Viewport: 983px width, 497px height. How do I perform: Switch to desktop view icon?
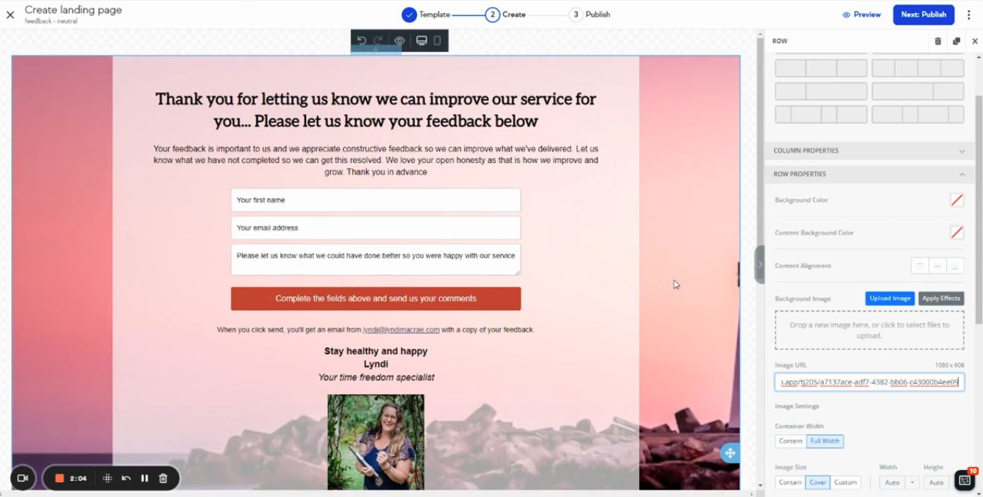421,41
